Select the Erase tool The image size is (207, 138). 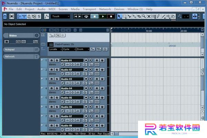pyautogui.click(x=139, y=16)
